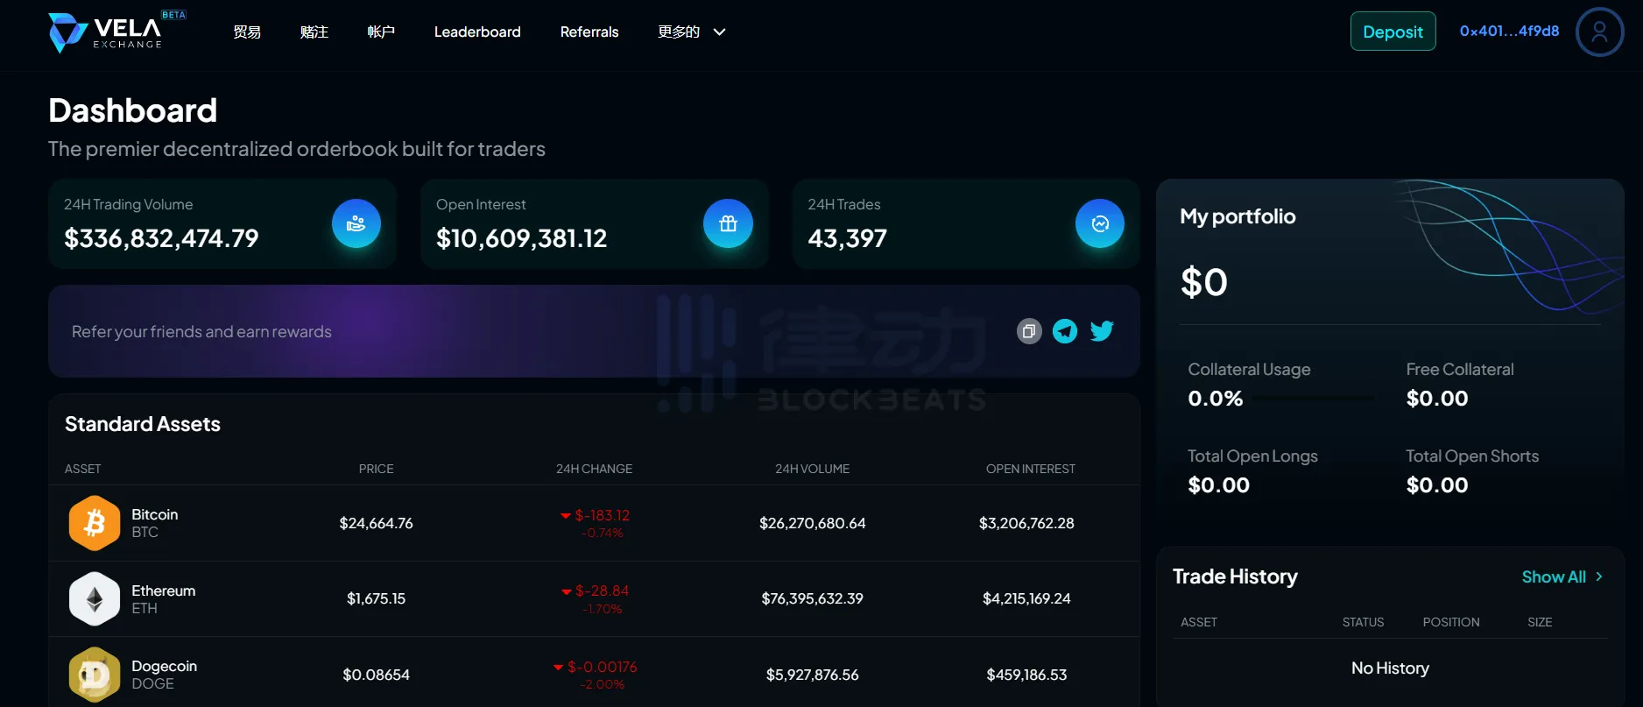The image size is (1643, 707).
Task: Copy the referral link icon
Action: (1029, 331)
